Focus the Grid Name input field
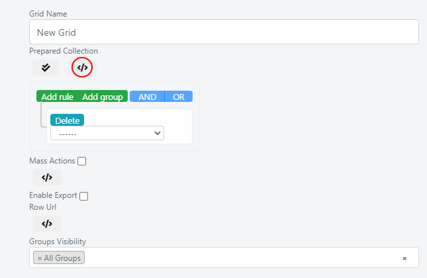Screen dimensions: 427x278 pyautogui.click(x=224, y=32)
